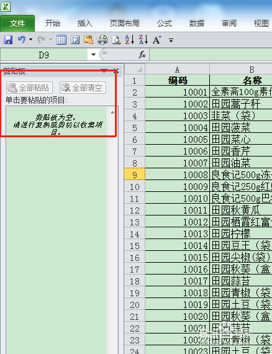Switch to the 插入 ribbon tab

click(x=84, y=24)
